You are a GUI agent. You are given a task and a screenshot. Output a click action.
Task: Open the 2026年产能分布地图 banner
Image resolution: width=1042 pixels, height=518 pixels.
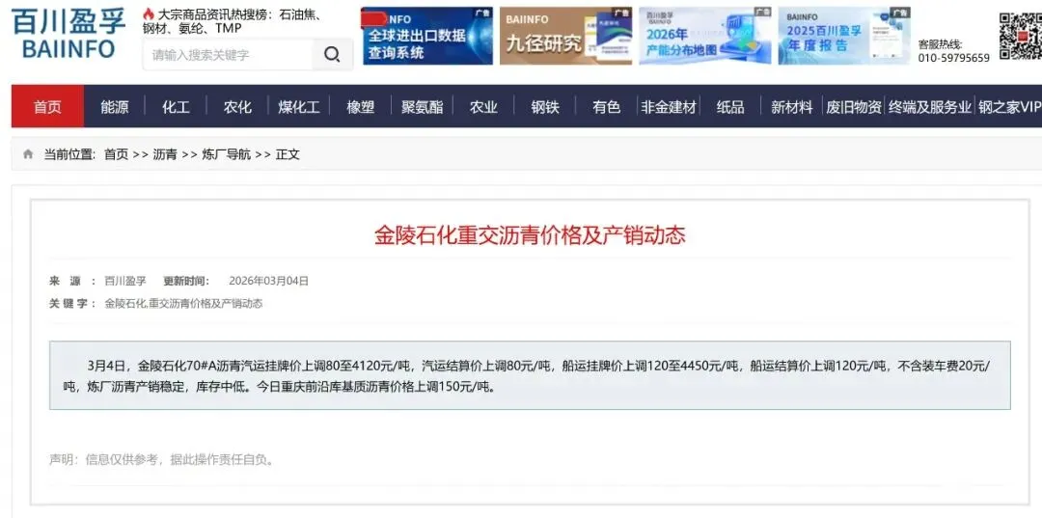point(705,36)
